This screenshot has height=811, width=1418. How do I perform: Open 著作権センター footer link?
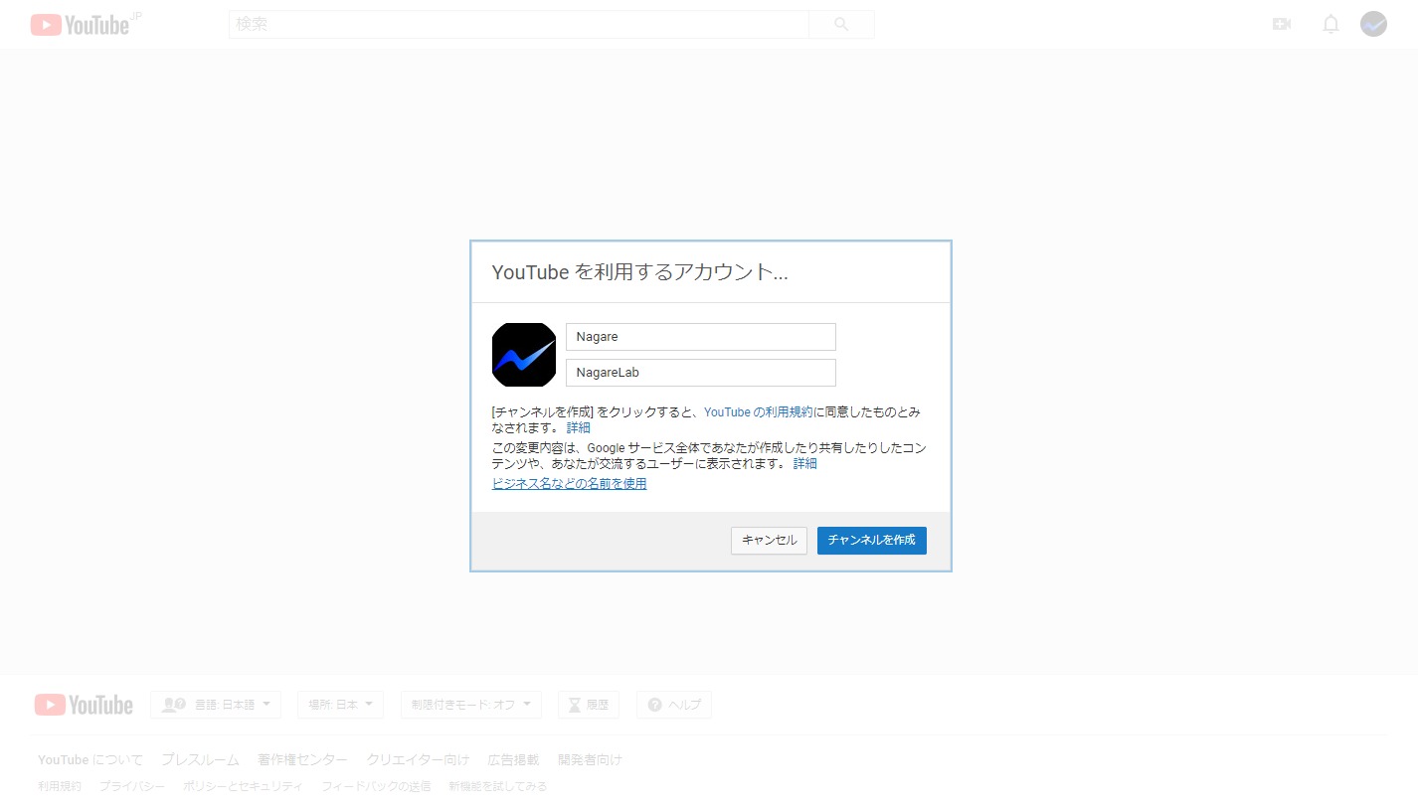(x=302, y=760)
